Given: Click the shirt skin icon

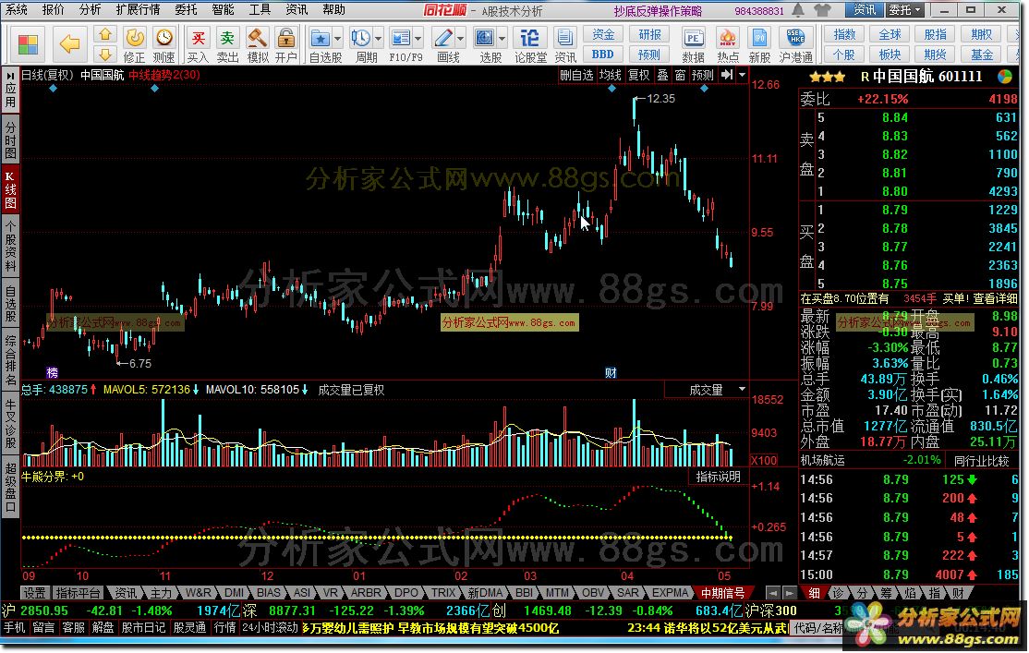Looking at the screenshot, I should [x=821, y=10].
